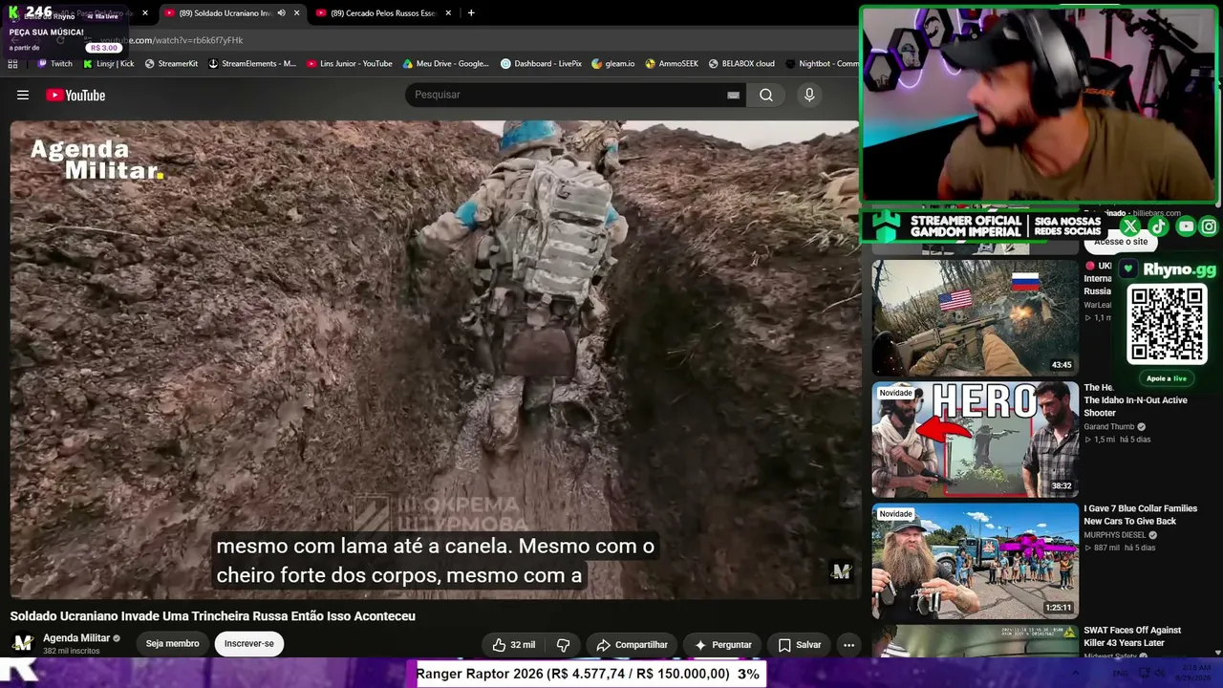Click the video title Soldado Ucraniano Invade

coord(213,616)
